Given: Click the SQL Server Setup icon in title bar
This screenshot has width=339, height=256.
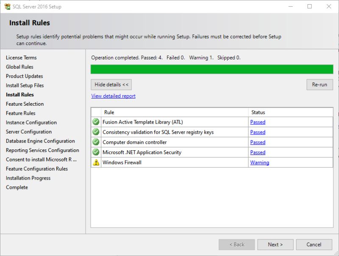Looking at the screenshot, I should click(8, 6).
